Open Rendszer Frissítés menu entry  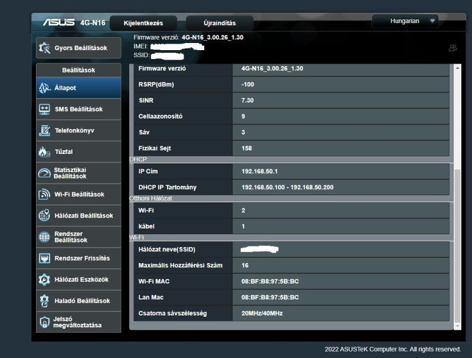[78, 258]
